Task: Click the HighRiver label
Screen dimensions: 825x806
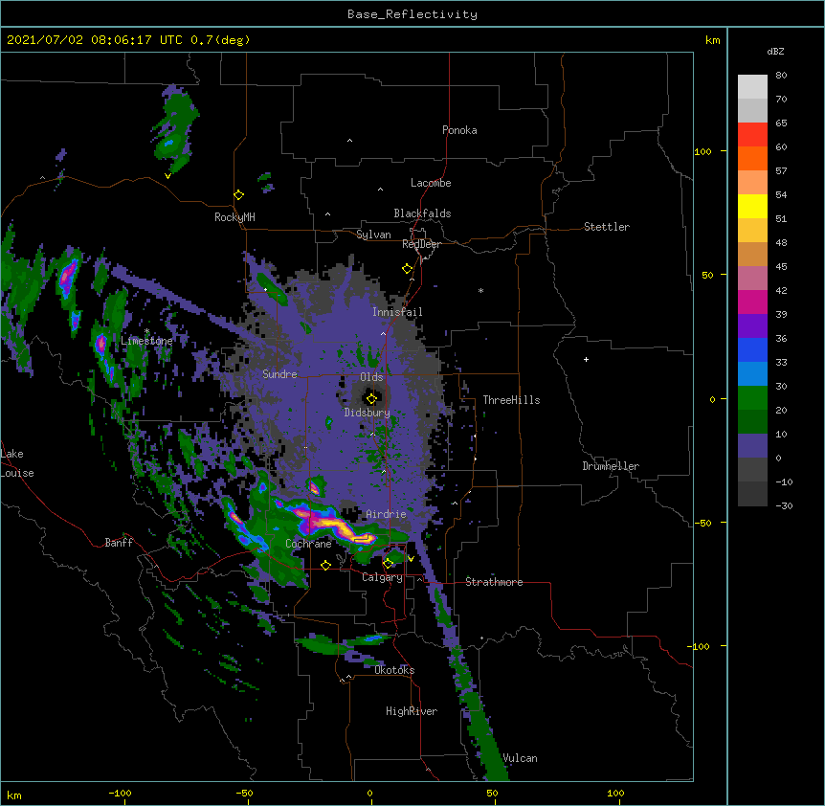Action: 412,711
